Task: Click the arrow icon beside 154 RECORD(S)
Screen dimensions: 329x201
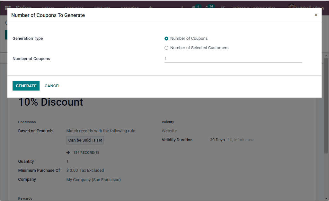Action: [x=68, y=152]
